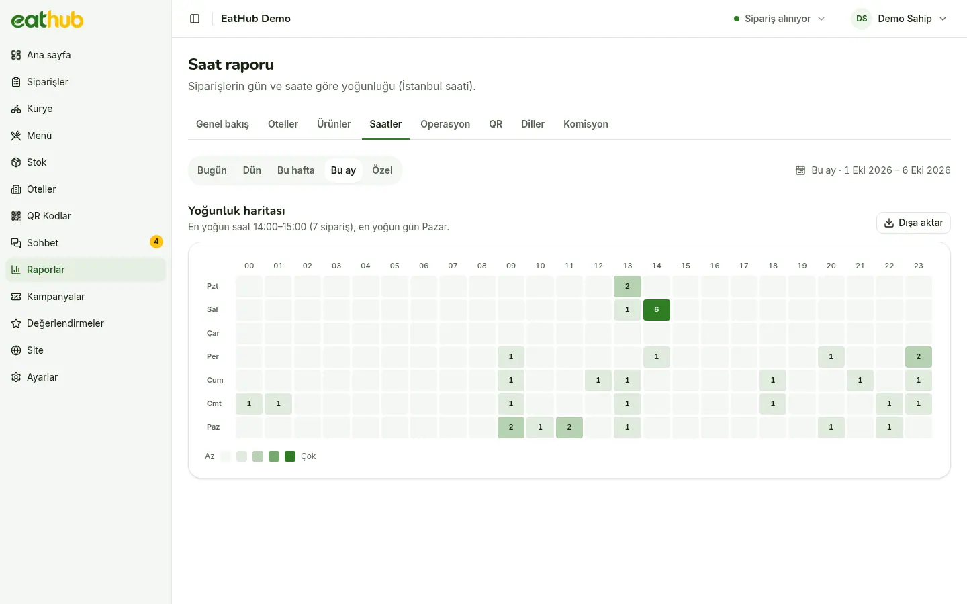Open the Ayarlar gear icon
Viewport: 967px width, 604px height.
pos(16,377)
